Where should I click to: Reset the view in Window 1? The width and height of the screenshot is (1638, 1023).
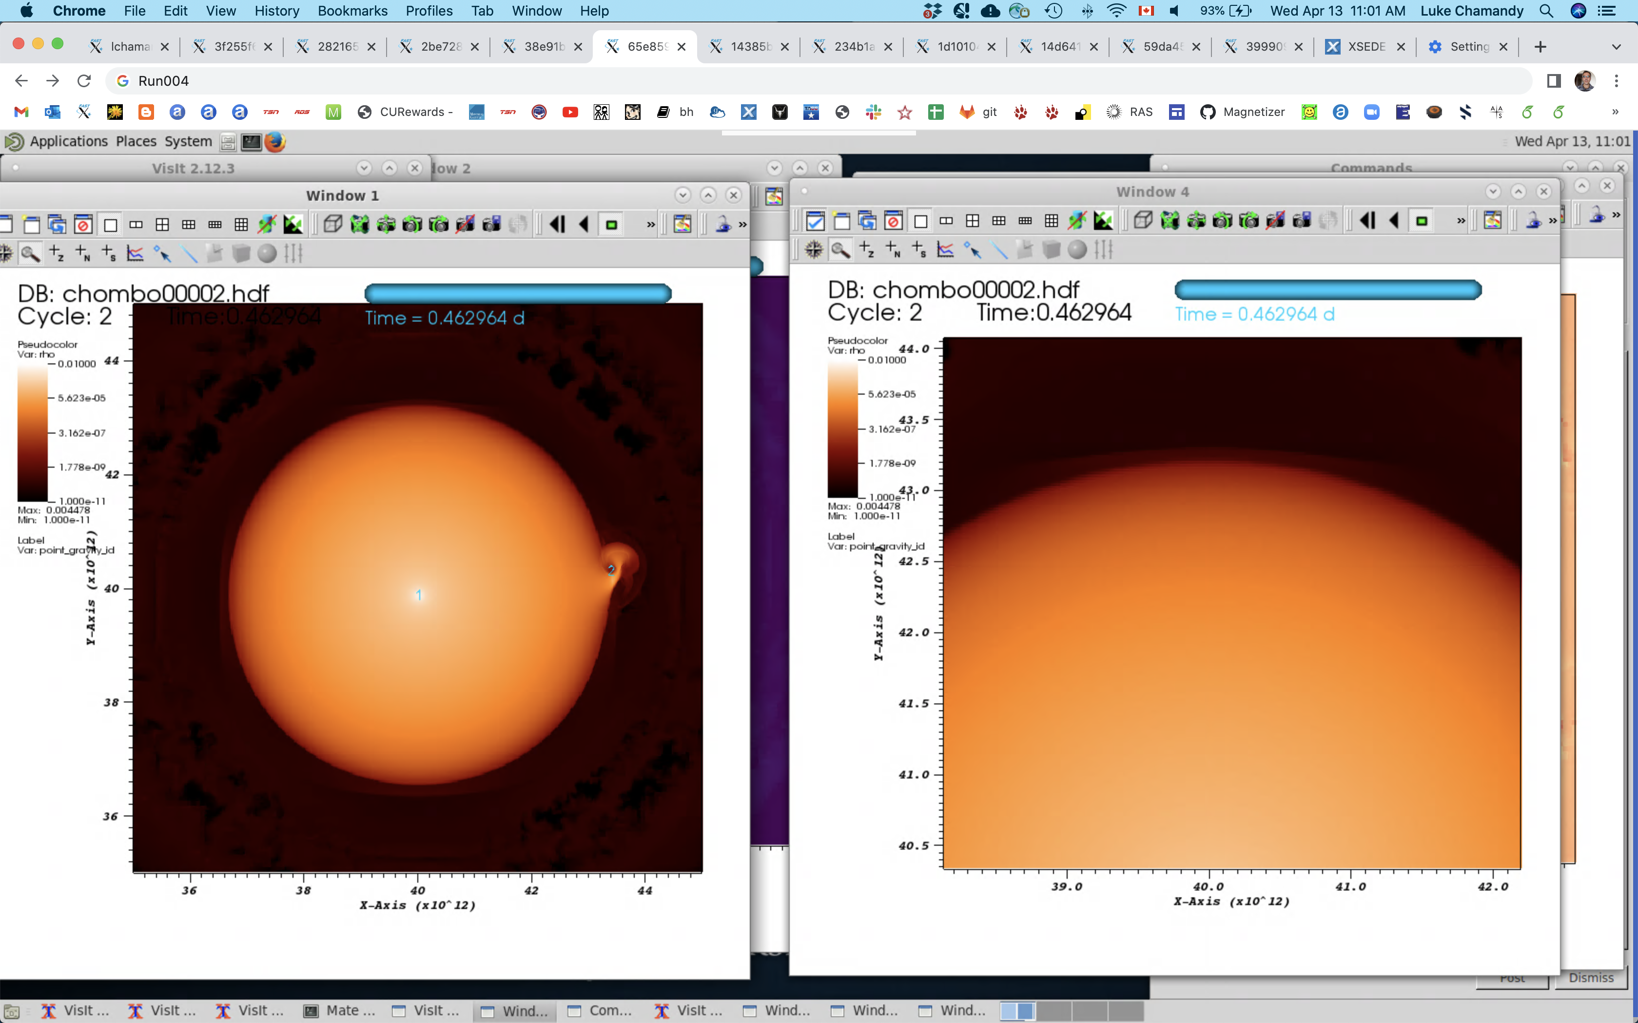tap(359, 225)
